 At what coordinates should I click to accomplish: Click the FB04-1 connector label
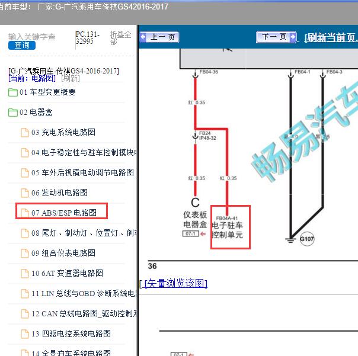coord(302,72)
